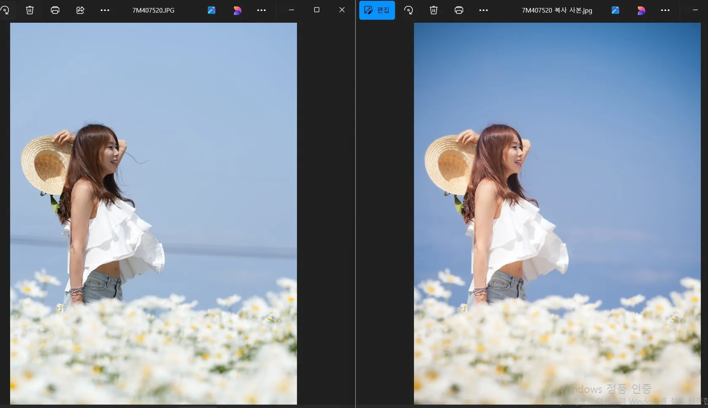Expand the ellipsis menu next to right print icon
Viewport: 708px width, 408px height.
[x=484, y=10]
